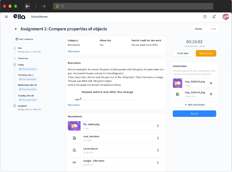Open the user profile avatar
This screenshot has width=232, height=172.
226,17
